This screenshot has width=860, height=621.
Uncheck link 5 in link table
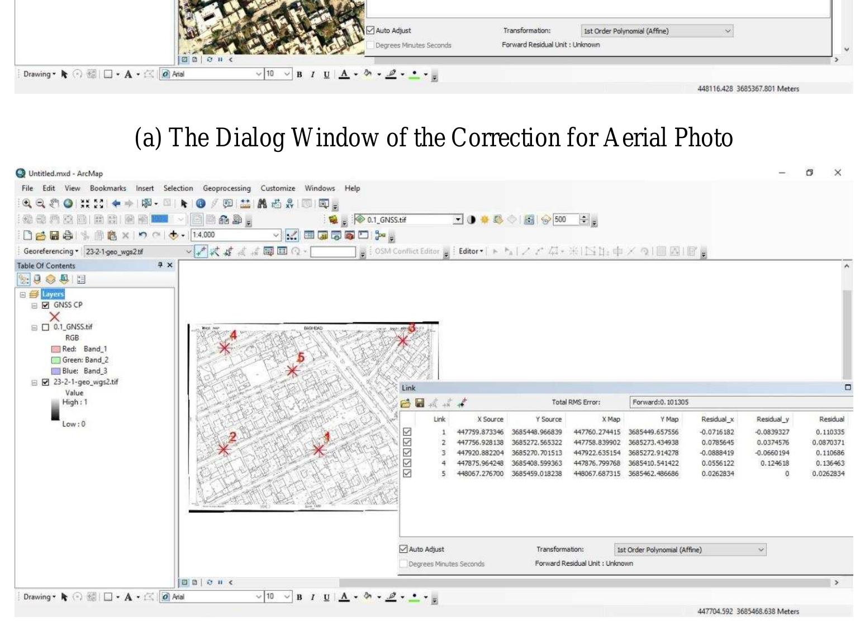(x=407, y=474)
